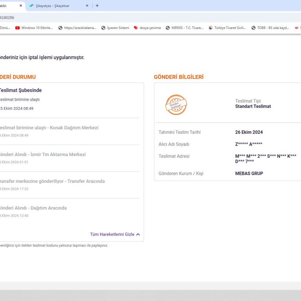Click the Şikayetvar tab favicon
The width and height of the screenshot is (301, 301).
[31, 6]
